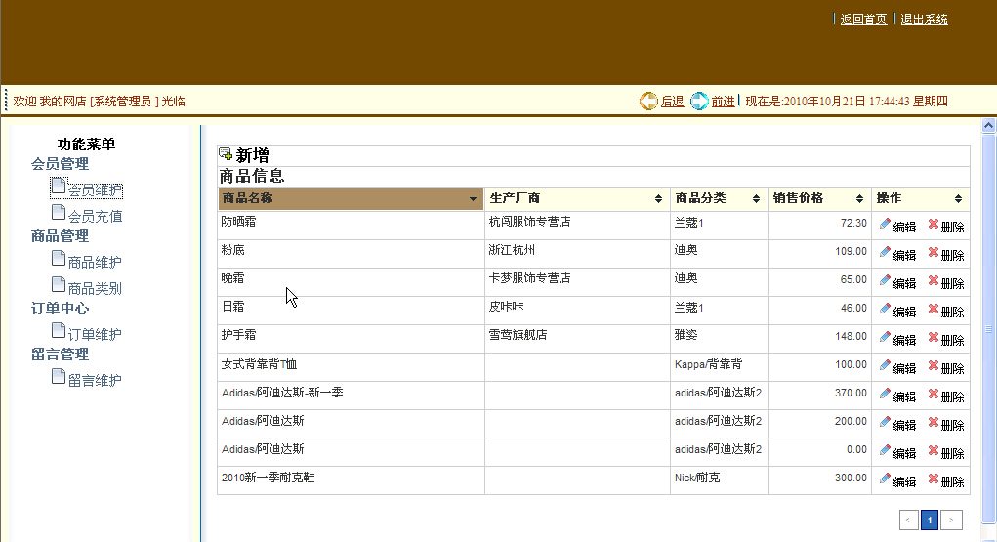This screenshot has width=997, height=542.
Task: Open 商品类别 in the menu
Action: (x=95, y=289)
